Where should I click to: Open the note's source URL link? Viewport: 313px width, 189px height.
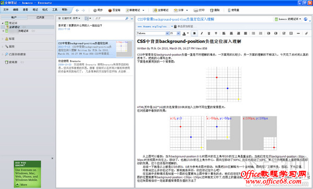[153, 26]
